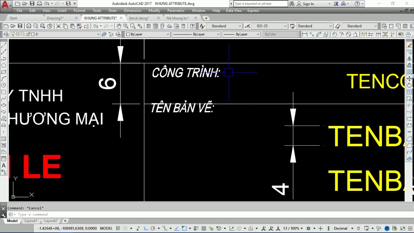Click the Zoom Realtime magnifier icon

[125, 26]
